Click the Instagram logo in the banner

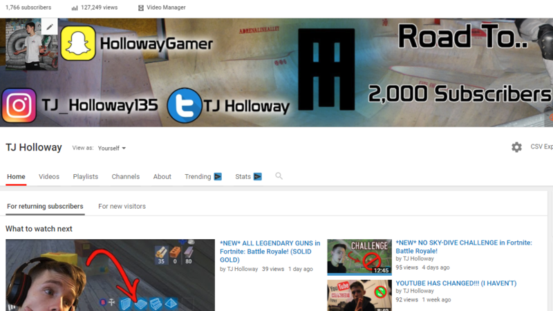(x=19, y=106)
